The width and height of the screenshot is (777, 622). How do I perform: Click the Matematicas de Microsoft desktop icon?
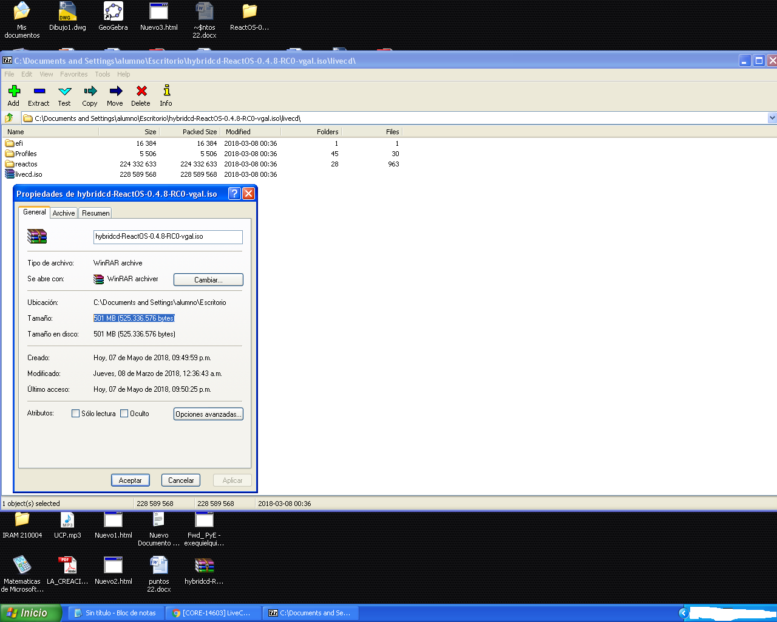[x=22, y=574]
